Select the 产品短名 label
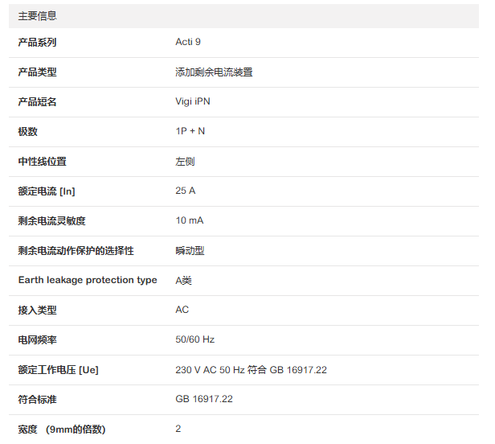 (x=37, y=102)
